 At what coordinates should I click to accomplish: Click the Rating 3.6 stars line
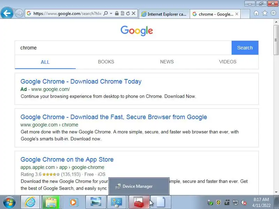63,175
